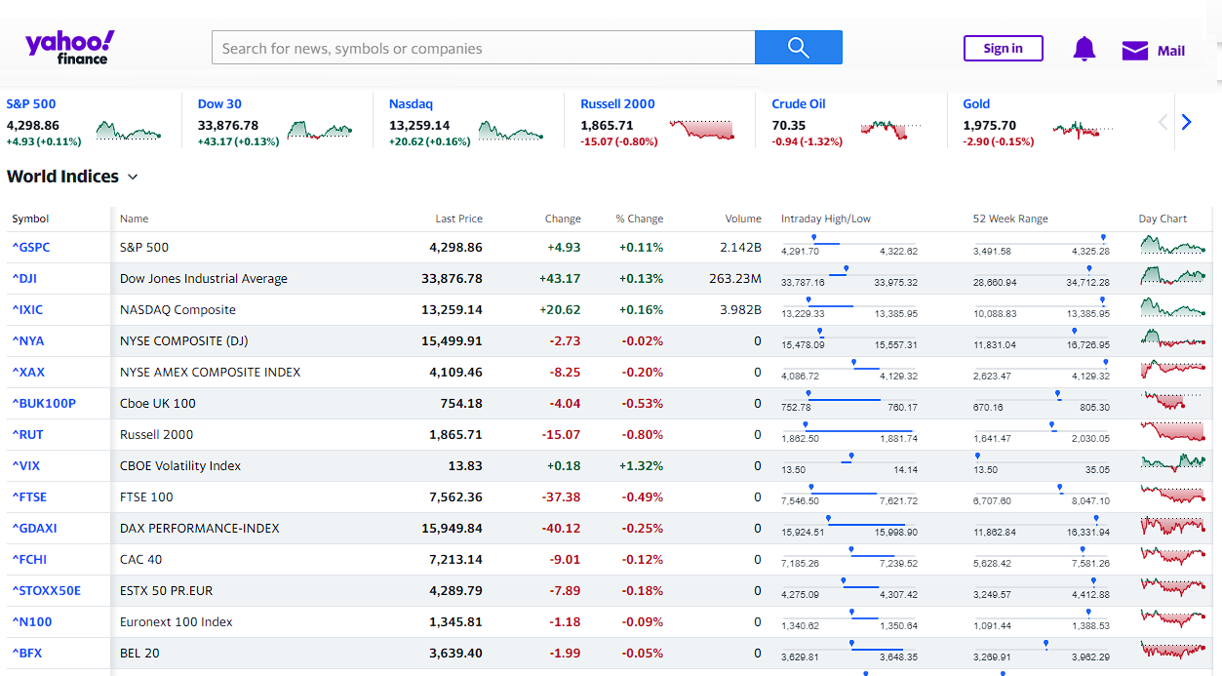This screenshot has width=1222, height=676.
Task: Open the ^GDAXI symbol link
Action: pos(34,528)
